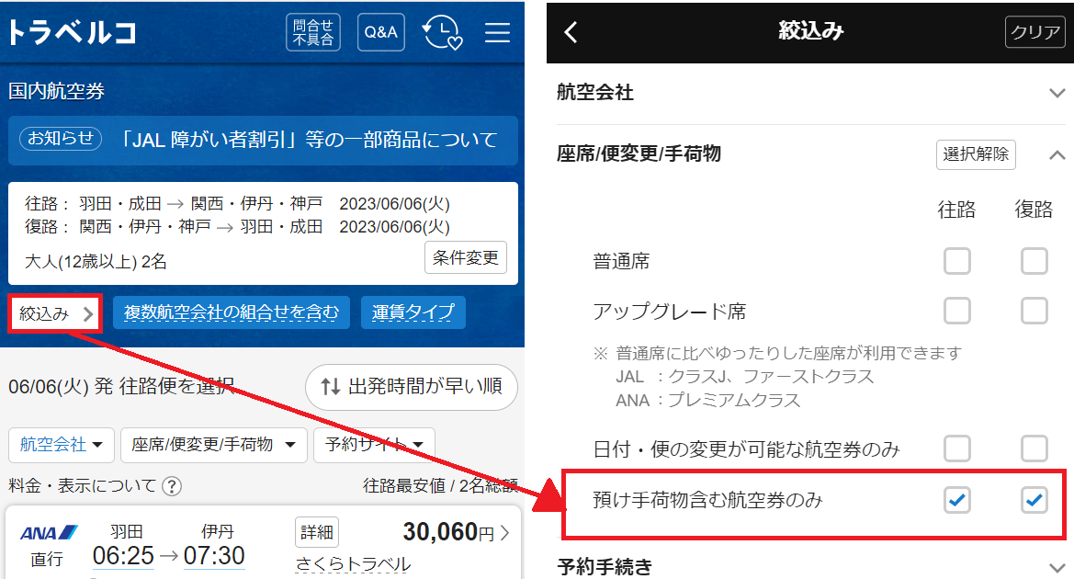Click the ANA airline logo
Image resolution: width=1074 pixels, height=579 pixels.
click(49, 533)
